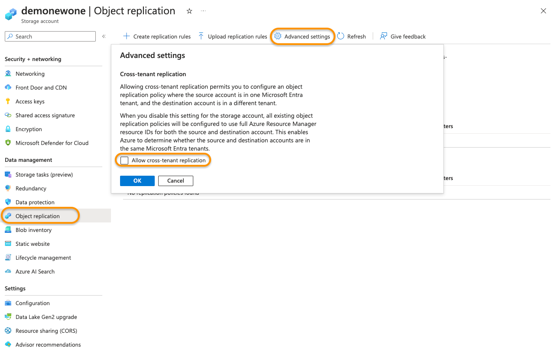Click the Encryption lock icon

[x=8, y=129]
